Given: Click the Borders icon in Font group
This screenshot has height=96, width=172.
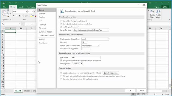Looking at the screenshot, I should pyautogui.click(x=26, y=16).
